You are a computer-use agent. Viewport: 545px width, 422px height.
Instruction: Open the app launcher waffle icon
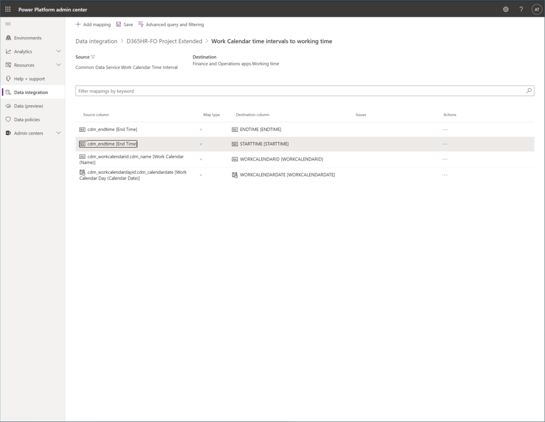(8, 10)
